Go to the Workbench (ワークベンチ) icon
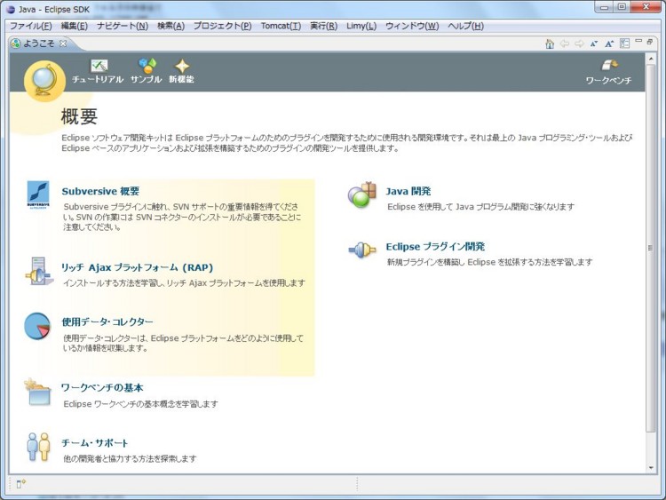This screenshot has height=500, width=666. [609, 65]
